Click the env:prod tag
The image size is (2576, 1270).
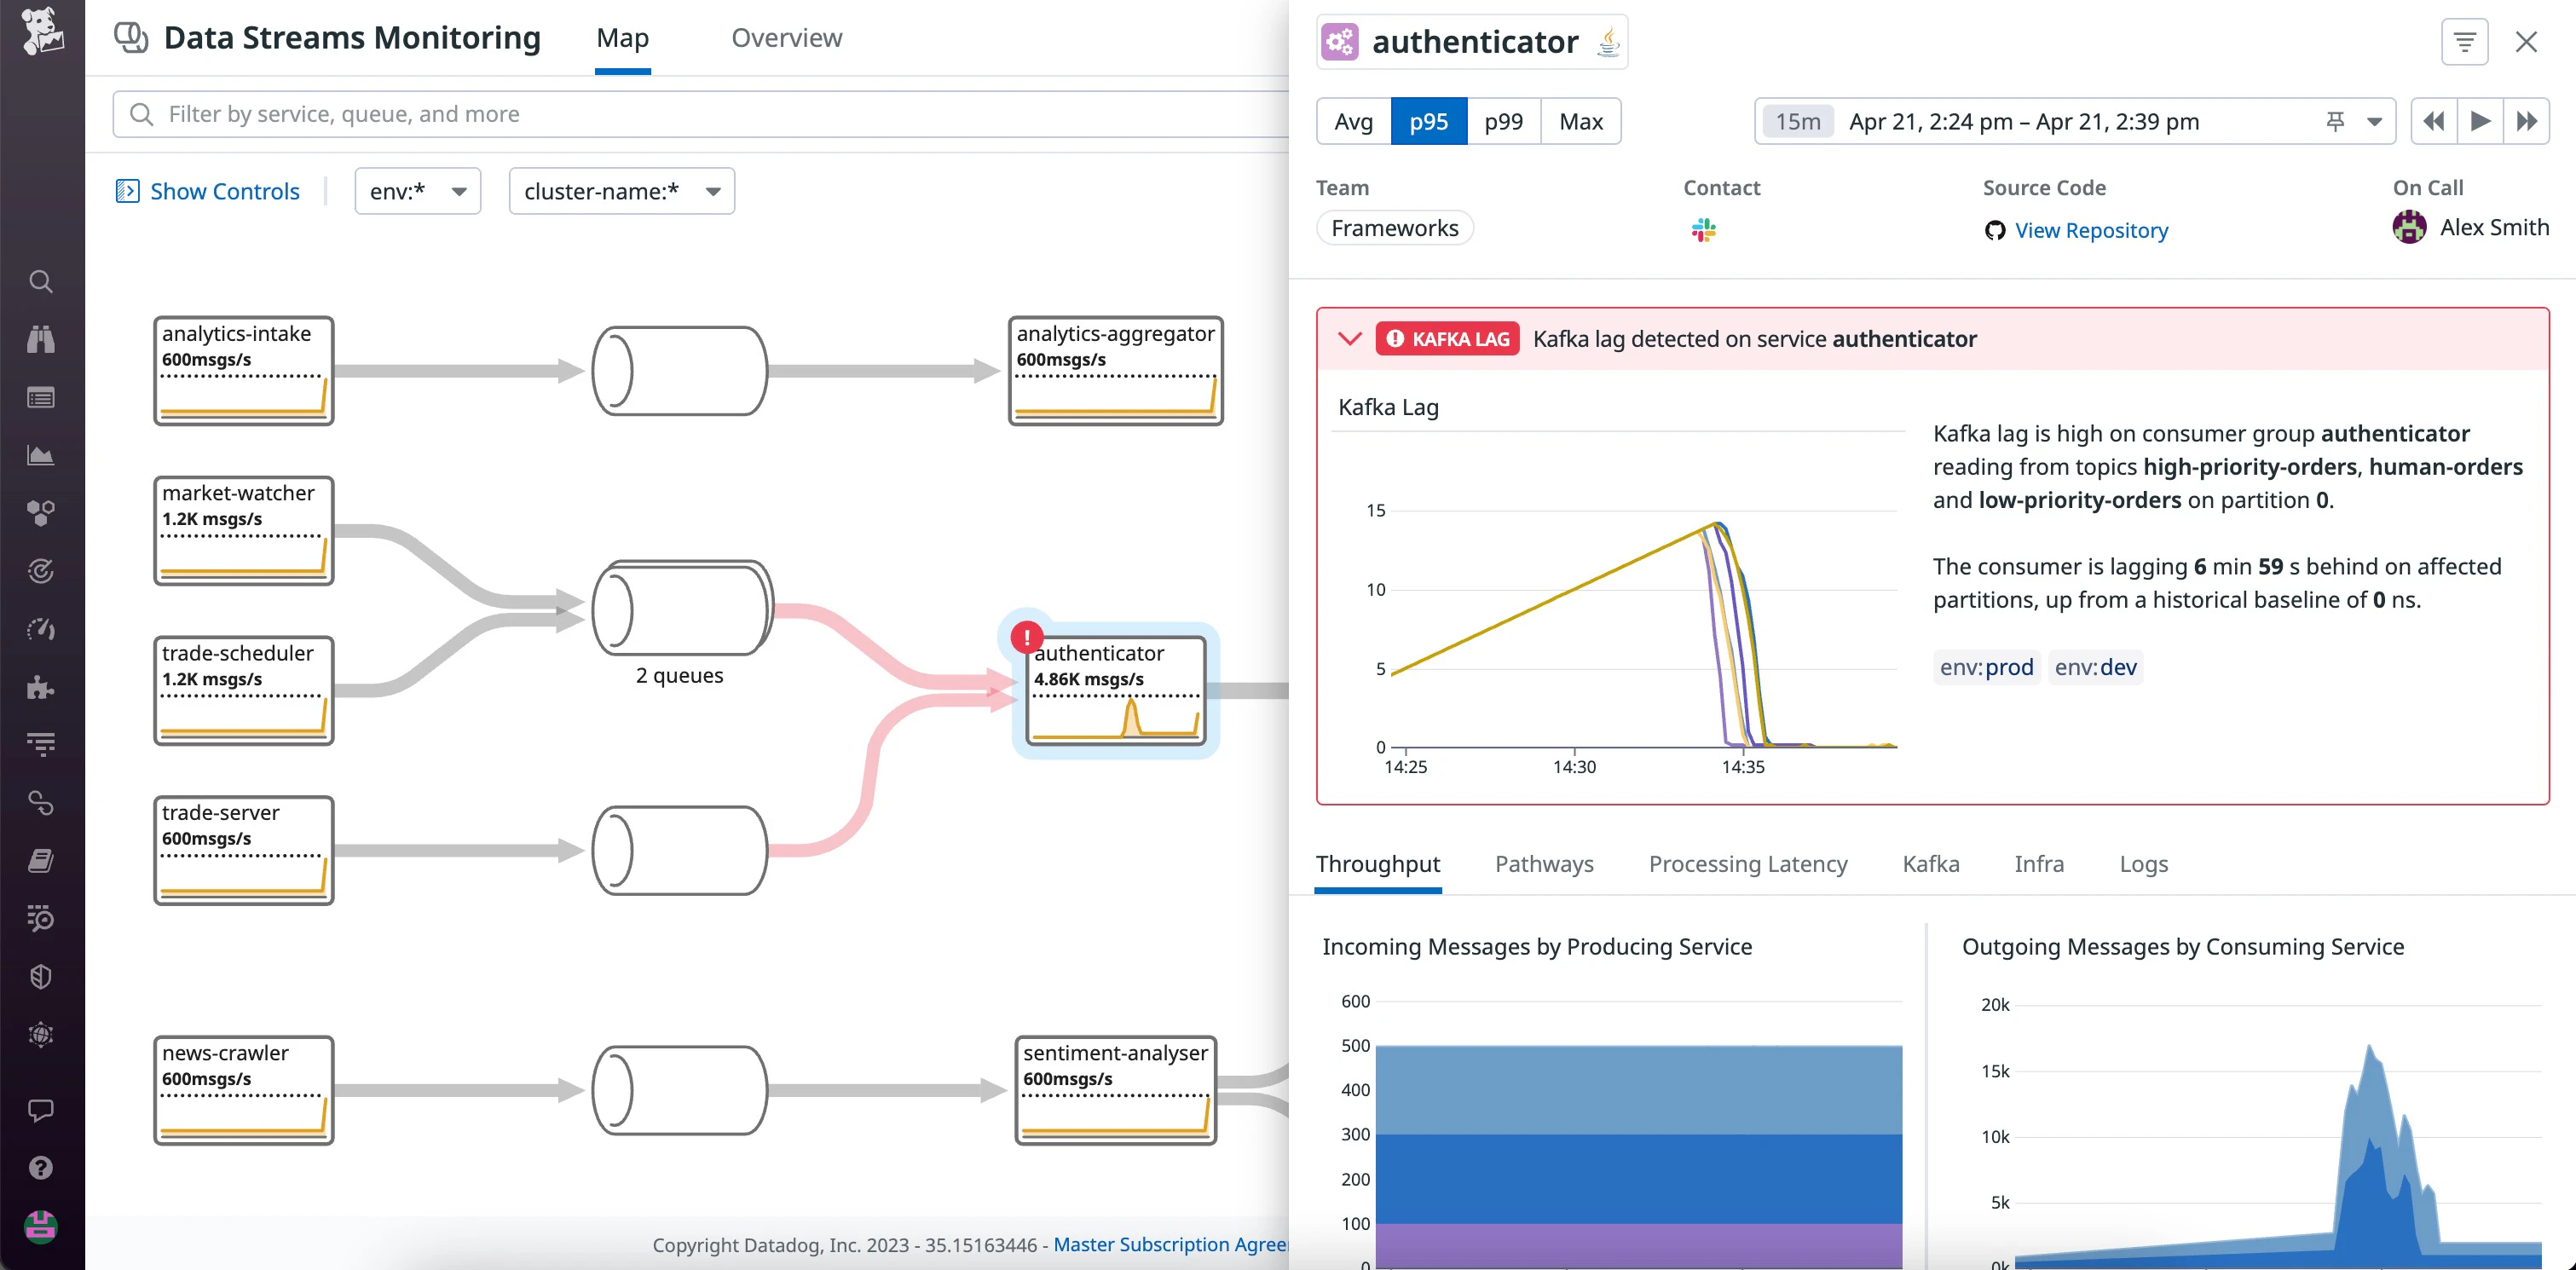coord(1987,667)
